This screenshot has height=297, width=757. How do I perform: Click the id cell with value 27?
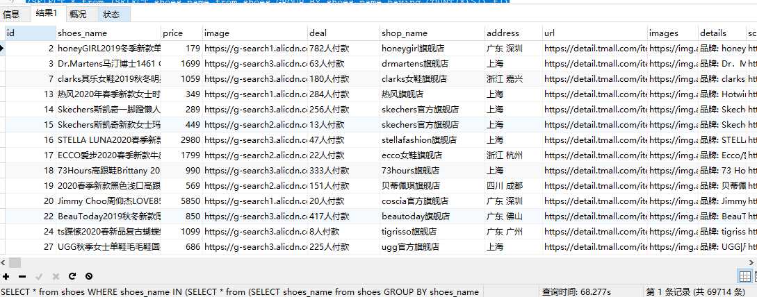click(x=31, y=246)
